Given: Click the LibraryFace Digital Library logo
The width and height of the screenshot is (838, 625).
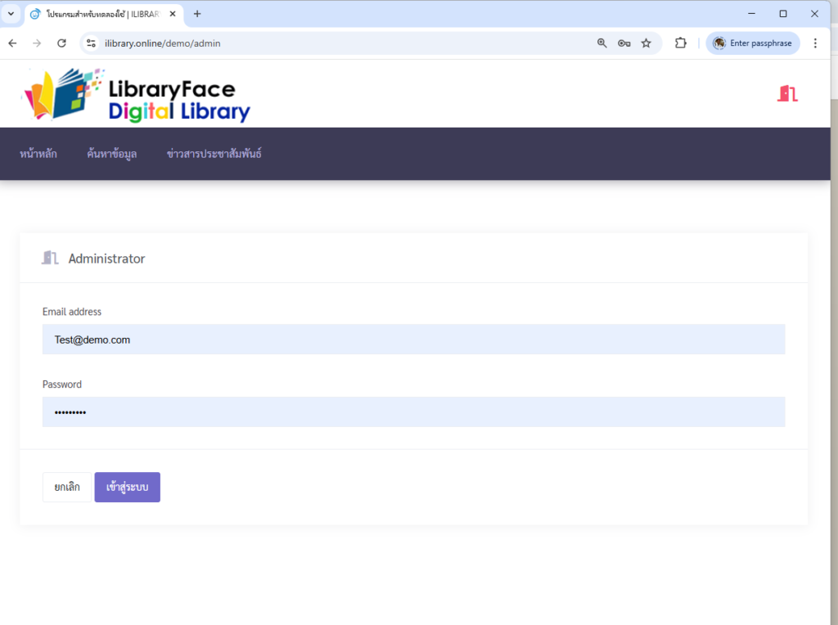Looking at the screenshot, I should click(137, 95).
